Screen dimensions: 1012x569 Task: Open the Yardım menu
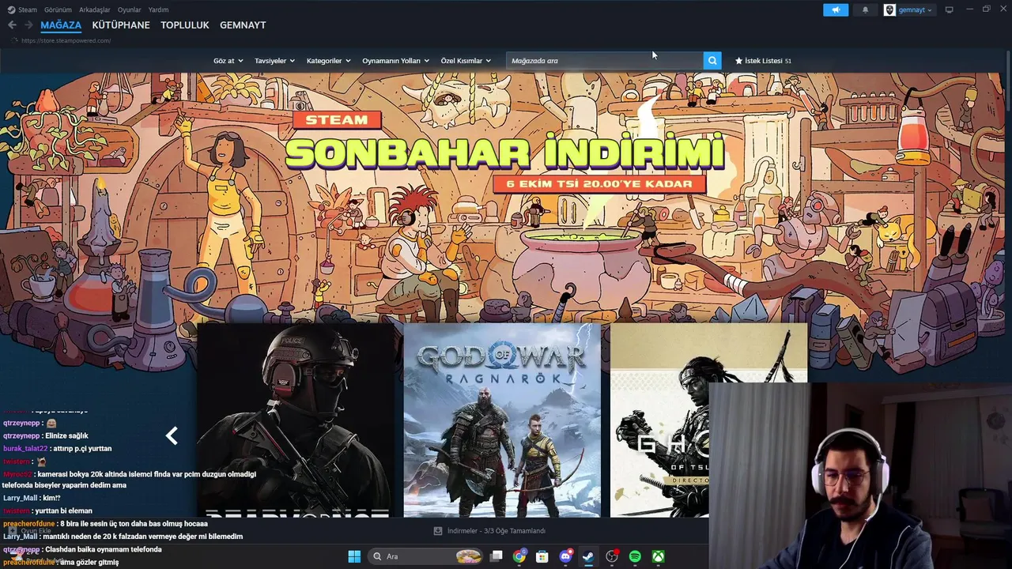tap(158, 9)
